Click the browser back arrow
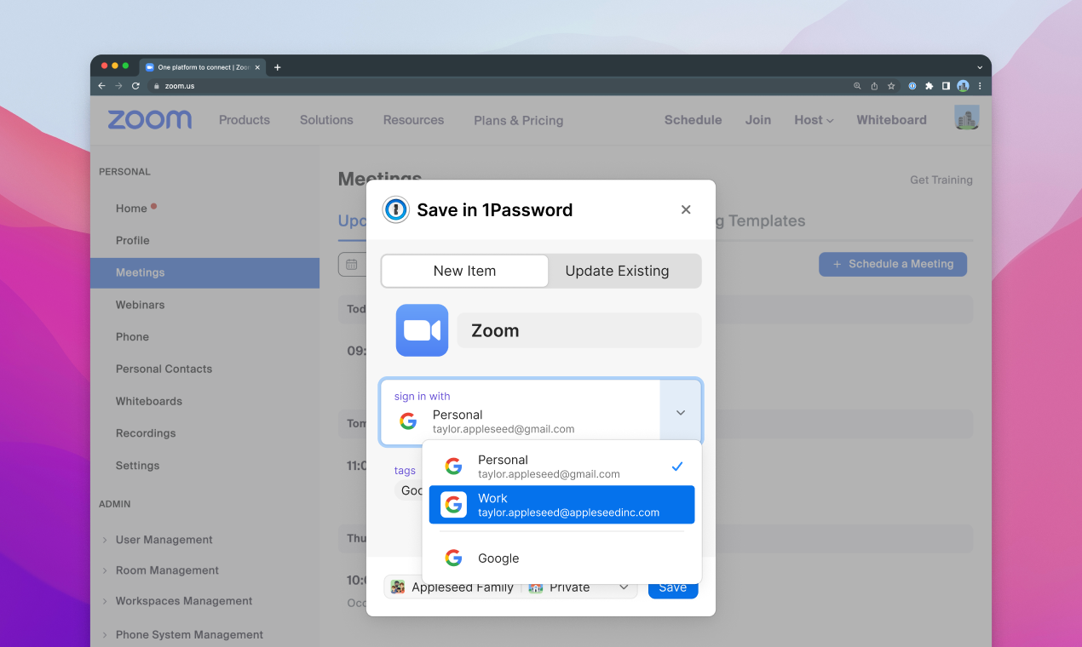The width and height of the screenshot is (1082, 647). [102, 86]
